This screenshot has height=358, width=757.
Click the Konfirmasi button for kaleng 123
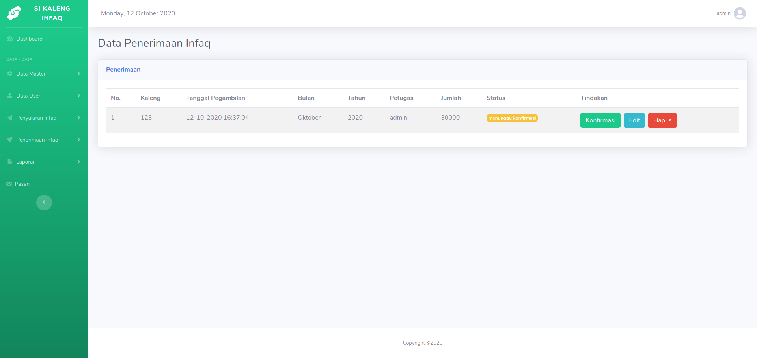coord(600,120)
